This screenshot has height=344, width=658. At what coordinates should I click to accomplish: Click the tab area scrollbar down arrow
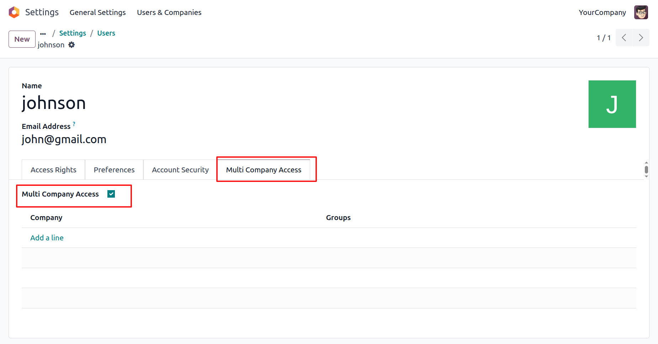[x=646, y=176]
